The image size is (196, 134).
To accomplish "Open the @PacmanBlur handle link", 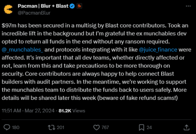I will [34, 12].
